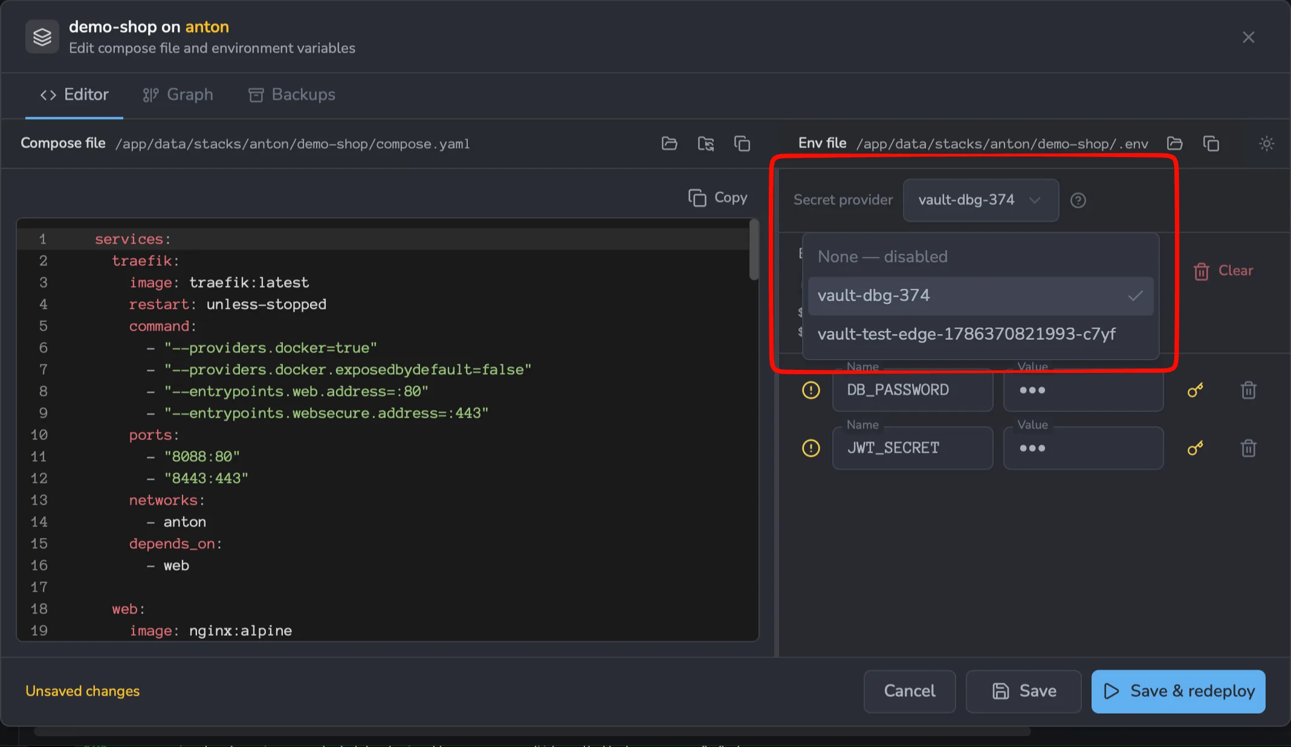Screen dimensions: 1291x747
Task: Click Copy button above code editor
Action: tap(717, 198)
